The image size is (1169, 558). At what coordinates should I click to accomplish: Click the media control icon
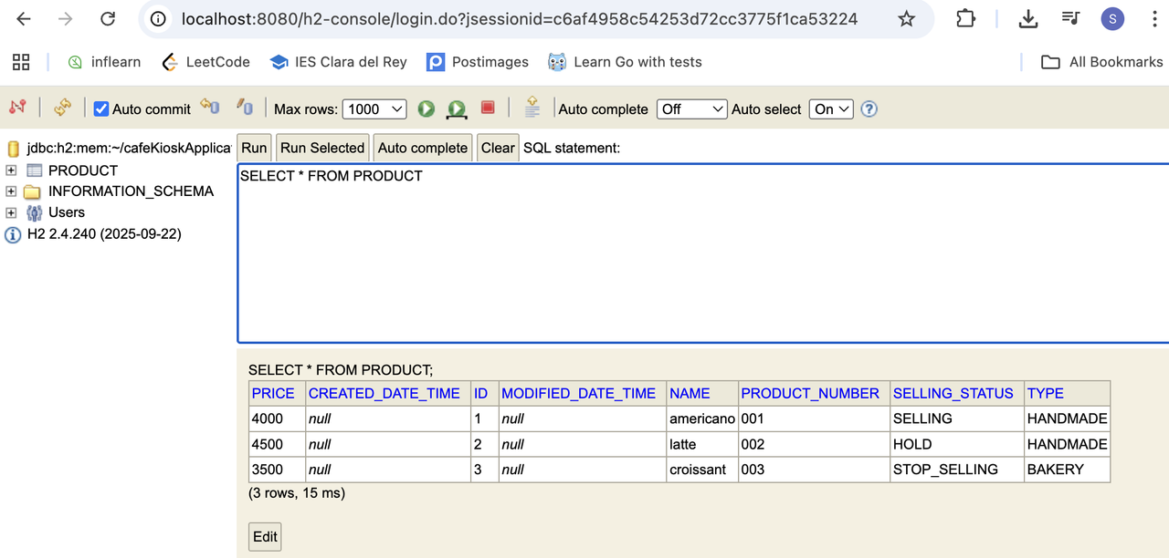coord(1070,19)
